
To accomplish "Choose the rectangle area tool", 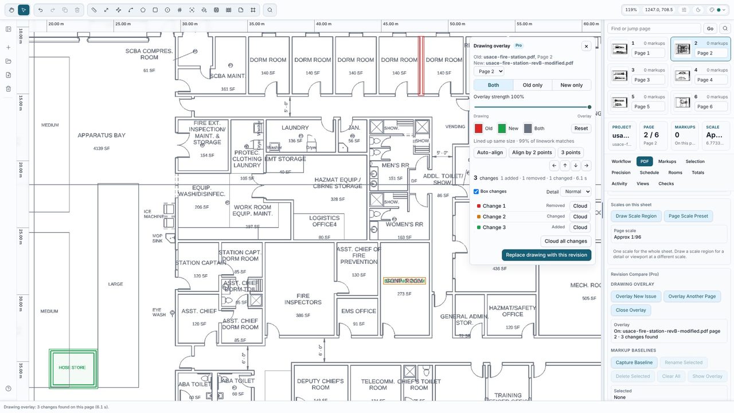I will 155,10.
